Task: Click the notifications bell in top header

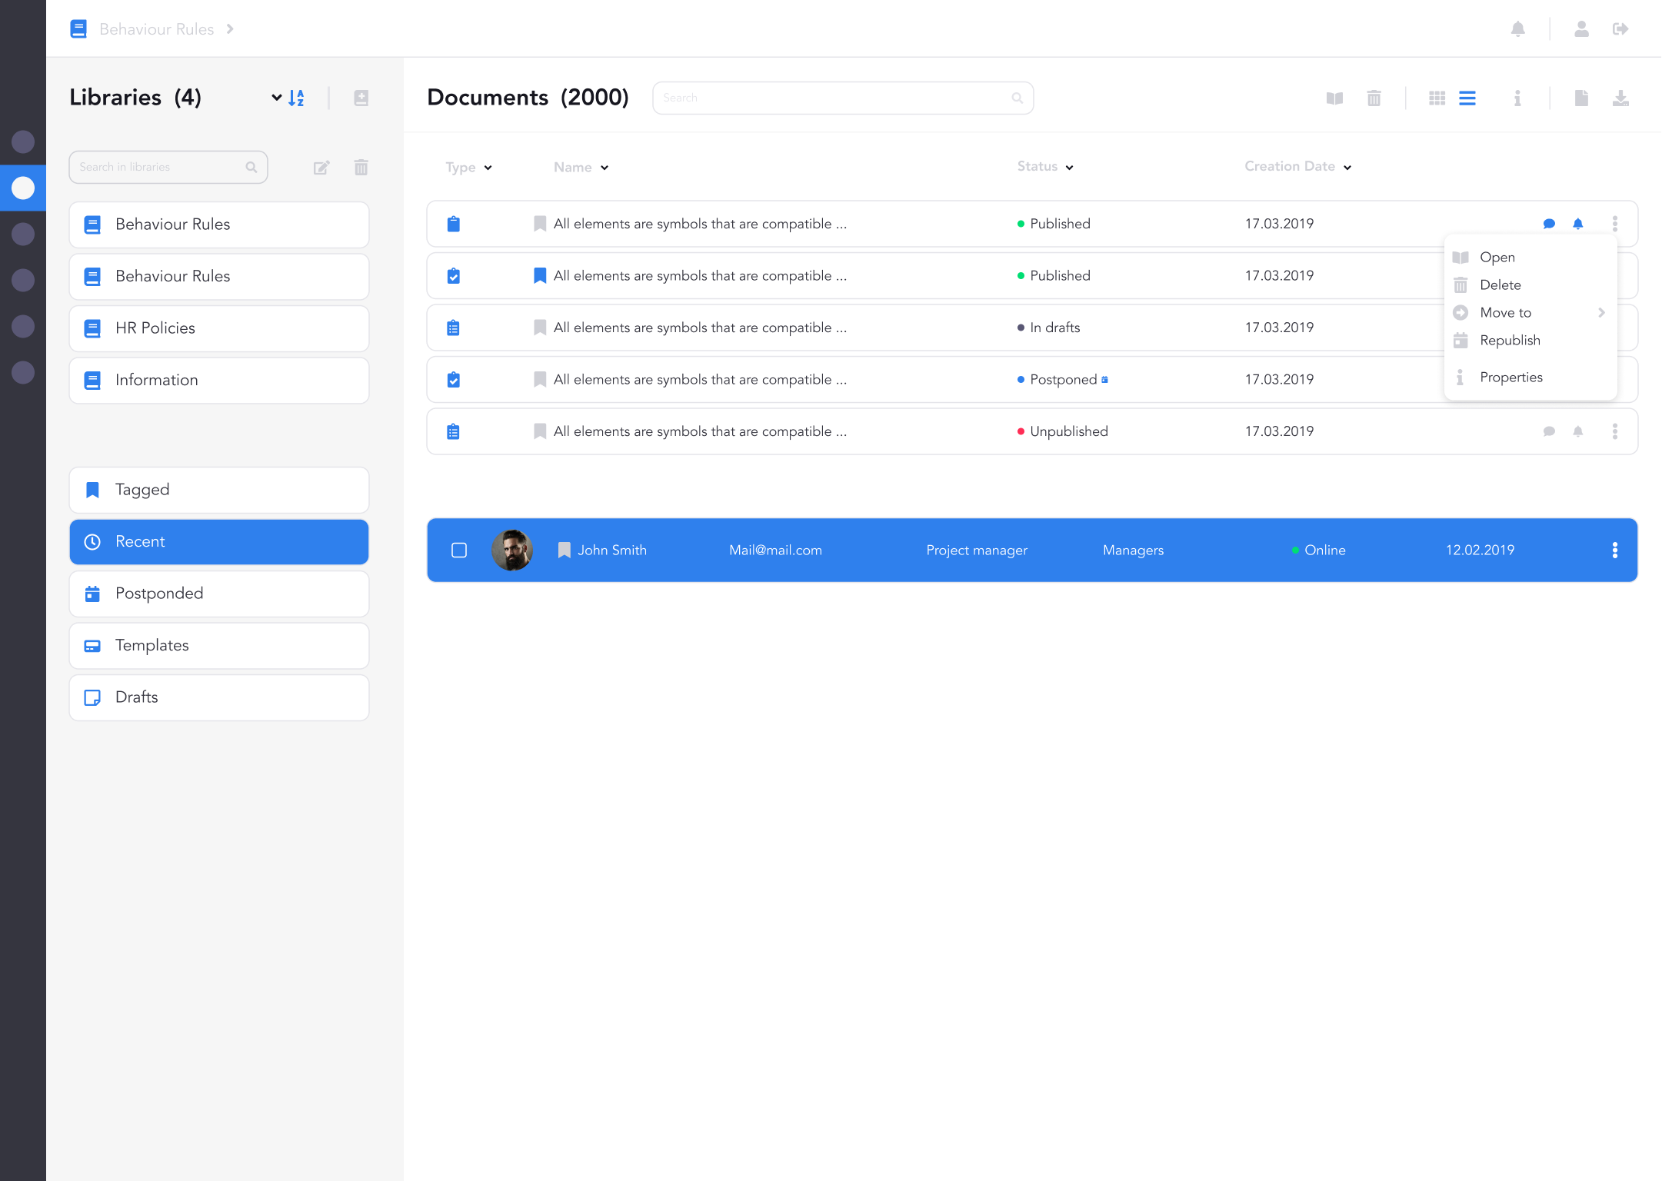Action: pos(1517,29)
